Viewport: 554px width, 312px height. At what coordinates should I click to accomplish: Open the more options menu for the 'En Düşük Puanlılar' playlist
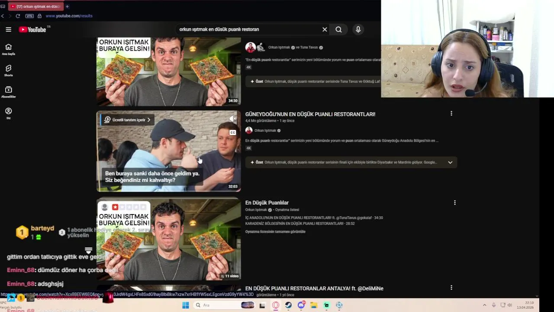tap(454, 203)
